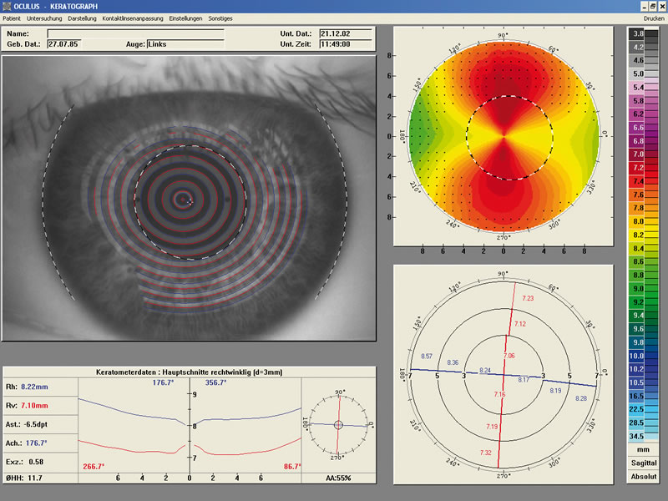This screenshot has height=501, width=668.
Task: Toggle the Absolut scale button
Action: [x=643, y=476]
